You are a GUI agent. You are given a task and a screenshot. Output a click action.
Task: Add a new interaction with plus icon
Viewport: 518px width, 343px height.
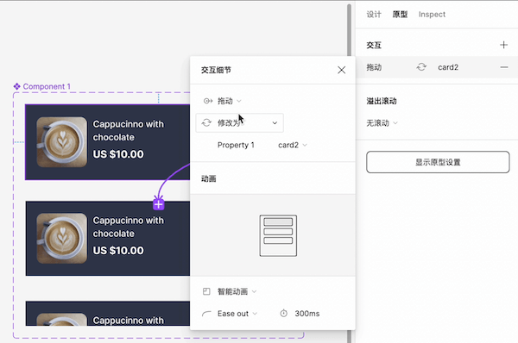click(503, 45)
